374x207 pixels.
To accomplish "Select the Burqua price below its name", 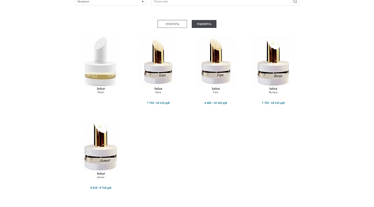I will [273, 103].
